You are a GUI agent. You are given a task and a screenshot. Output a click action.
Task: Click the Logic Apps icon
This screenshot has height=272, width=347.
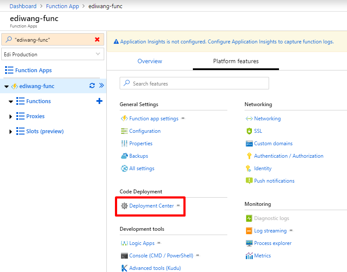(124, 243)
